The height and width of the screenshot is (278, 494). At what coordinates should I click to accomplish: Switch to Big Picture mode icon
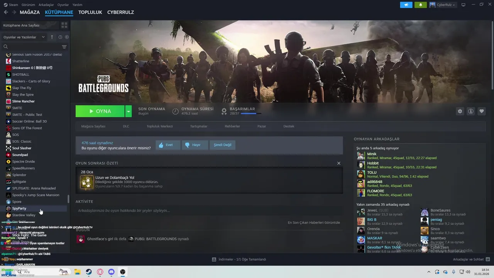click(463, 5)
